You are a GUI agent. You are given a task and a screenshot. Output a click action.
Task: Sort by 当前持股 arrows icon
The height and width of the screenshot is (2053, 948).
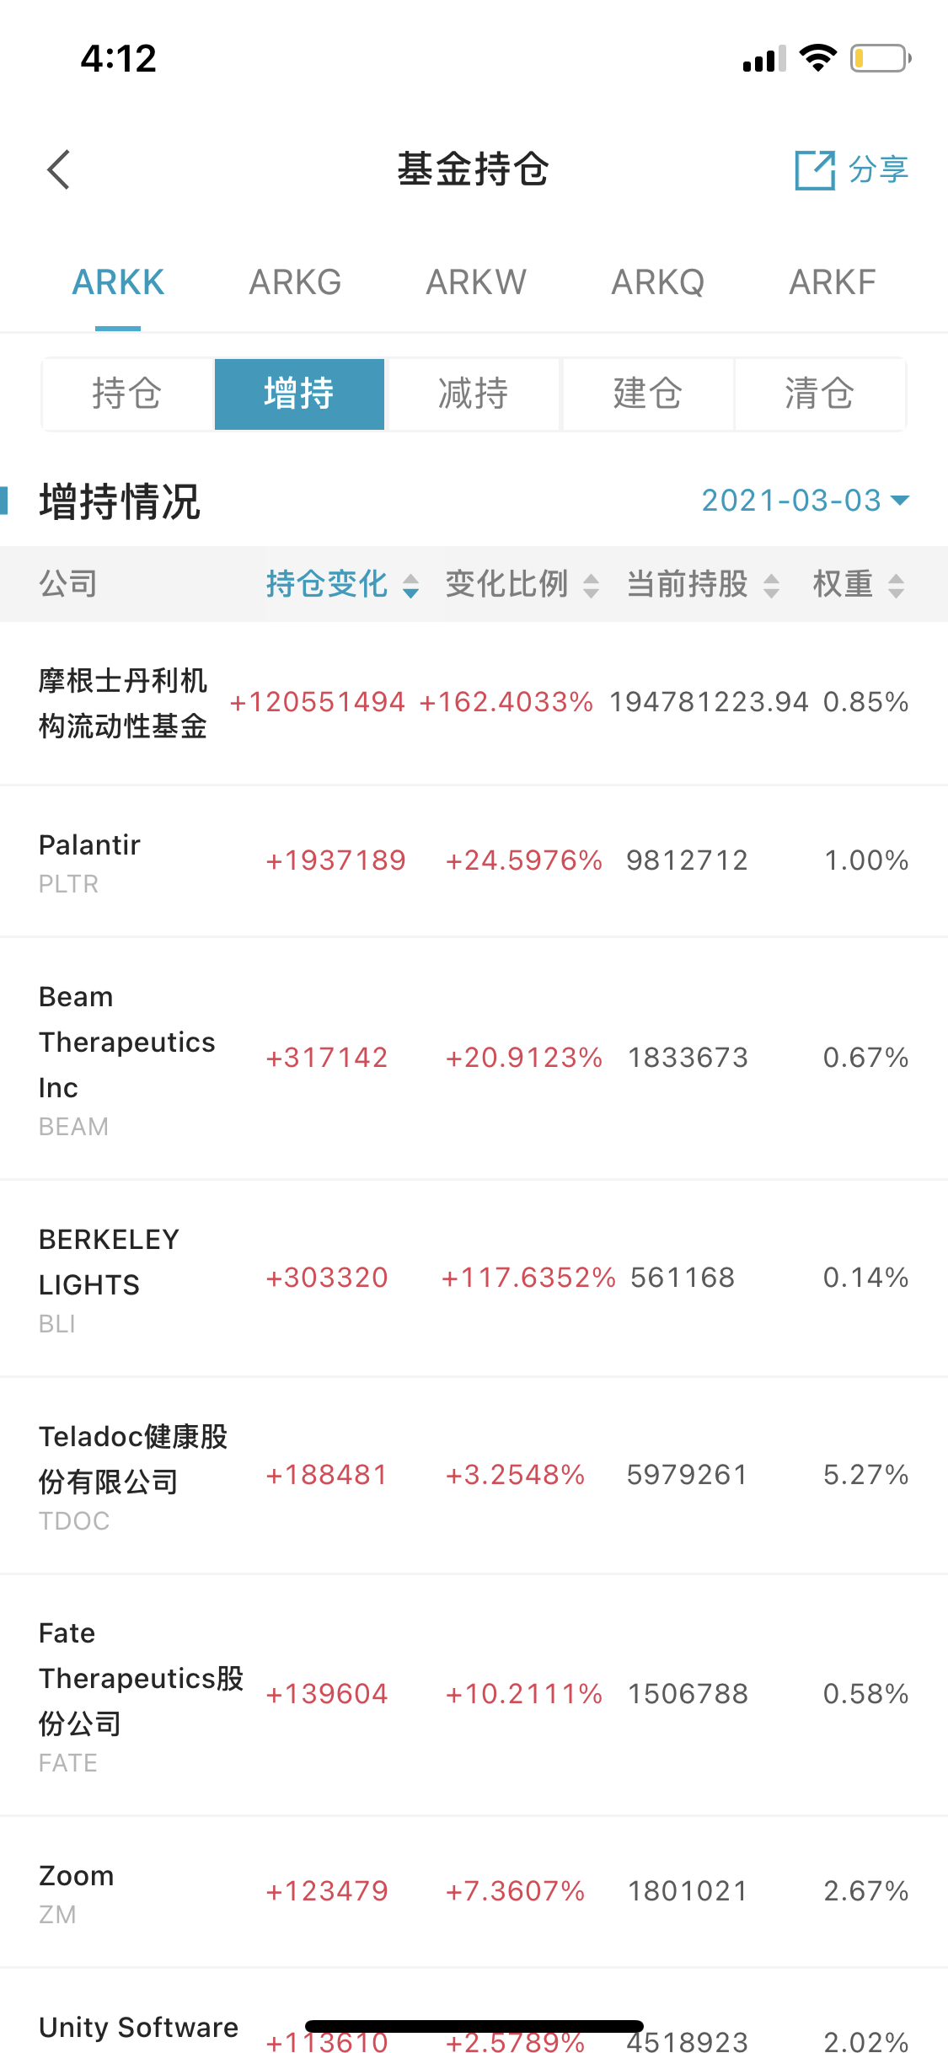pos(771,586)
